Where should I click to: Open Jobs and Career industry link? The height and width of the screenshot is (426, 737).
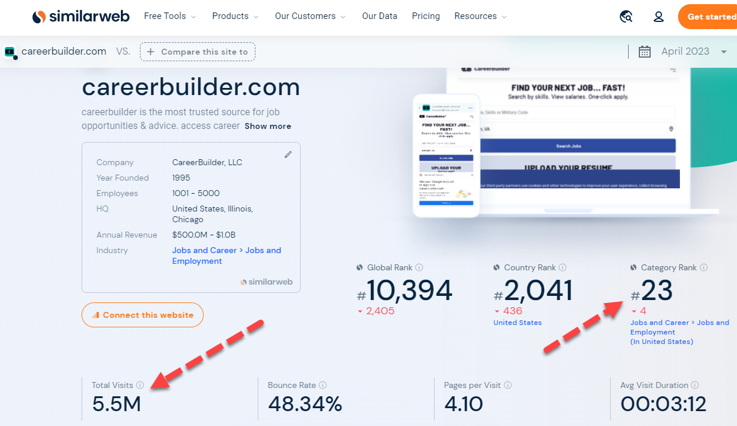226,255
